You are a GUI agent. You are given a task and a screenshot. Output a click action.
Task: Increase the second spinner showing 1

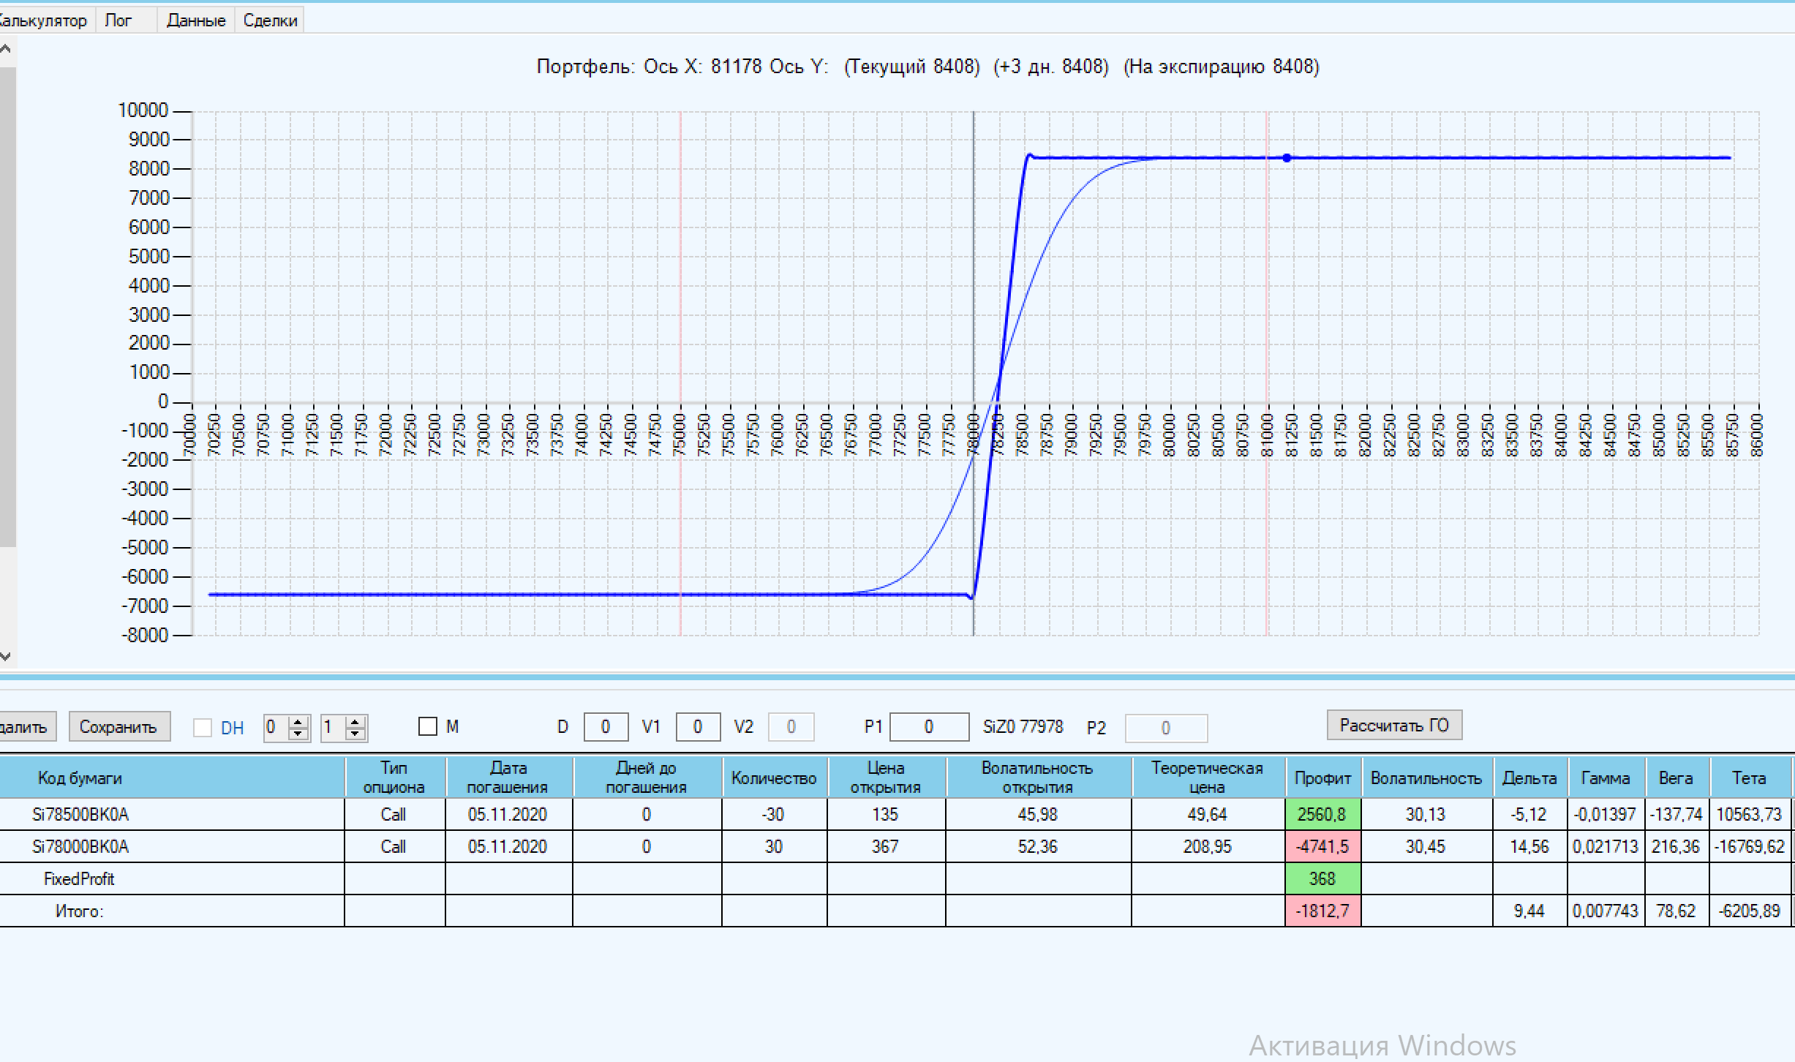pyautogui.click(x=355, y=721)
